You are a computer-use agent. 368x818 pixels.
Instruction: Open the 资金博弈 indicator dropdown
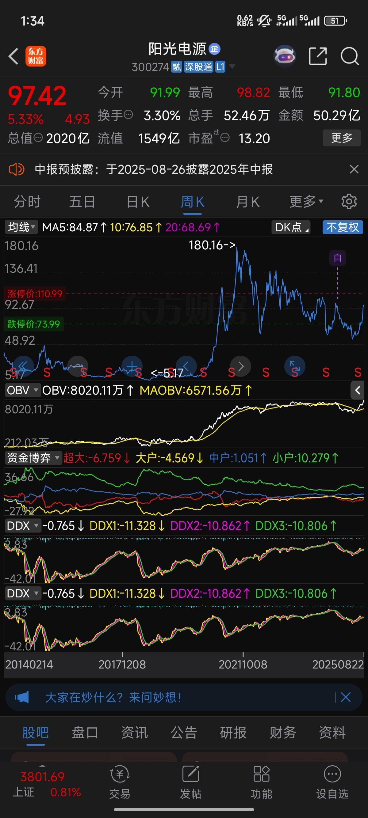(x=33, y=458)
